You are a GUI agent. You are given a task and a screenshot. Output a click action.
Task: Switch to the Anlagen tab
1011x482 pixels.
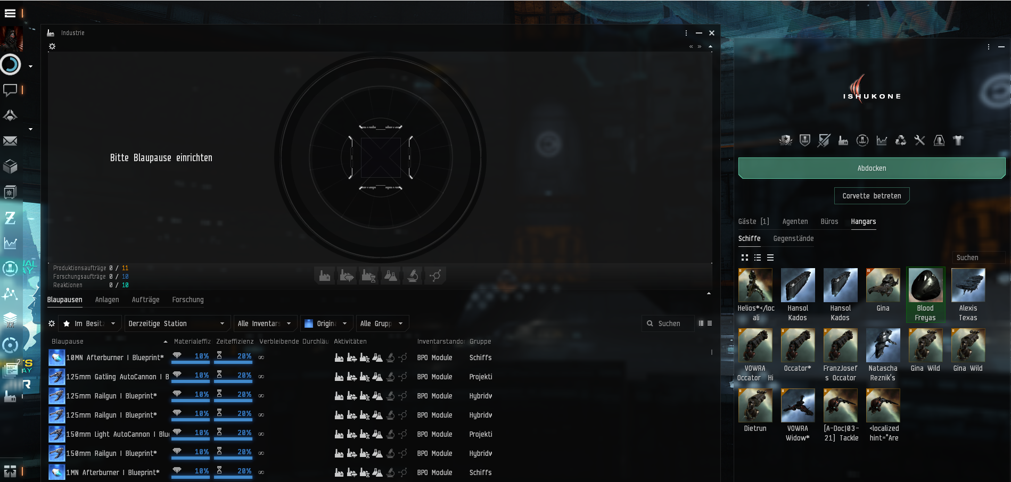tap(107, 300)
